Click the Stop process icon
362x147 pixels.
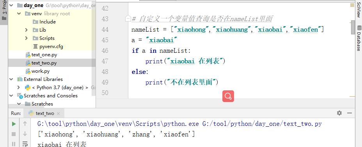click(14, 134)
